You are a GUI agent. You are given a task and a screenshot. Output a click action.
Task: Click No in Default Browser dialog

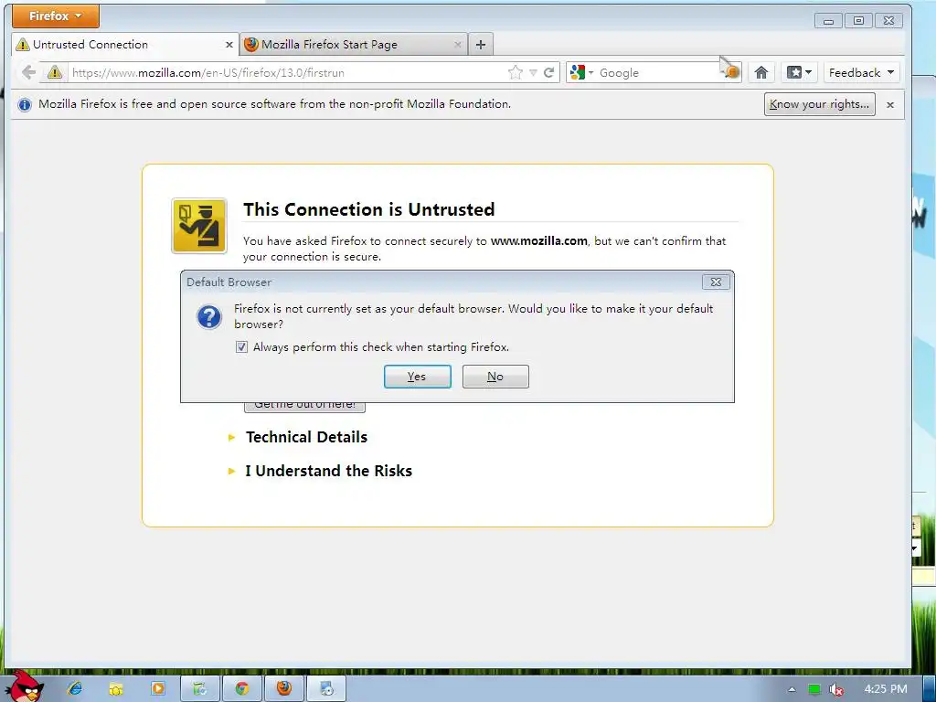495,377
